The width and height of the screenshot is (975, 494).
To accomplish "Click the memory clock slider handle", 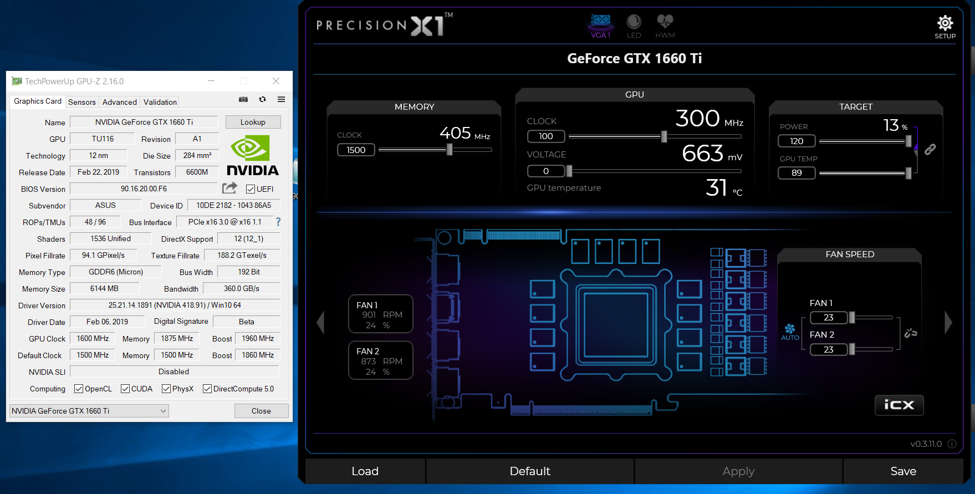I will point(450,149).
